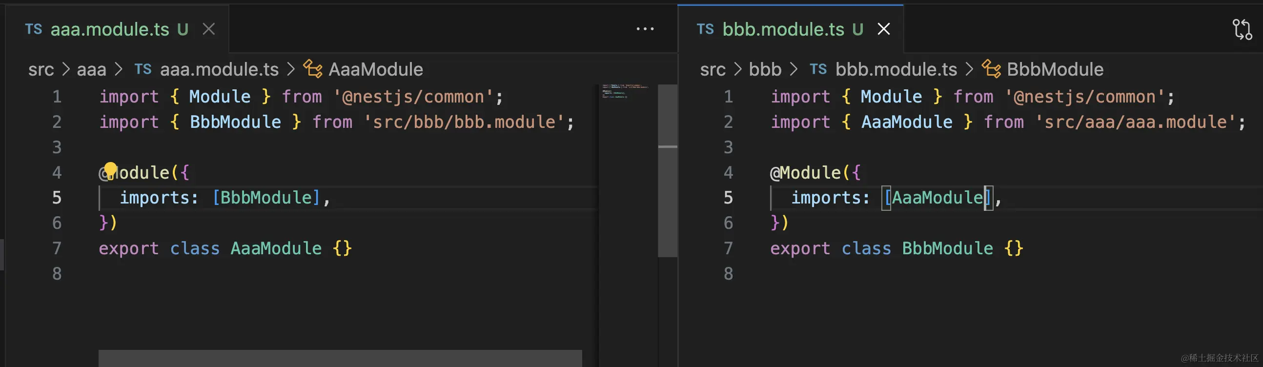
Task: Select 'AaaModule' breadcrumb symbol
Action: pos(376,70)
